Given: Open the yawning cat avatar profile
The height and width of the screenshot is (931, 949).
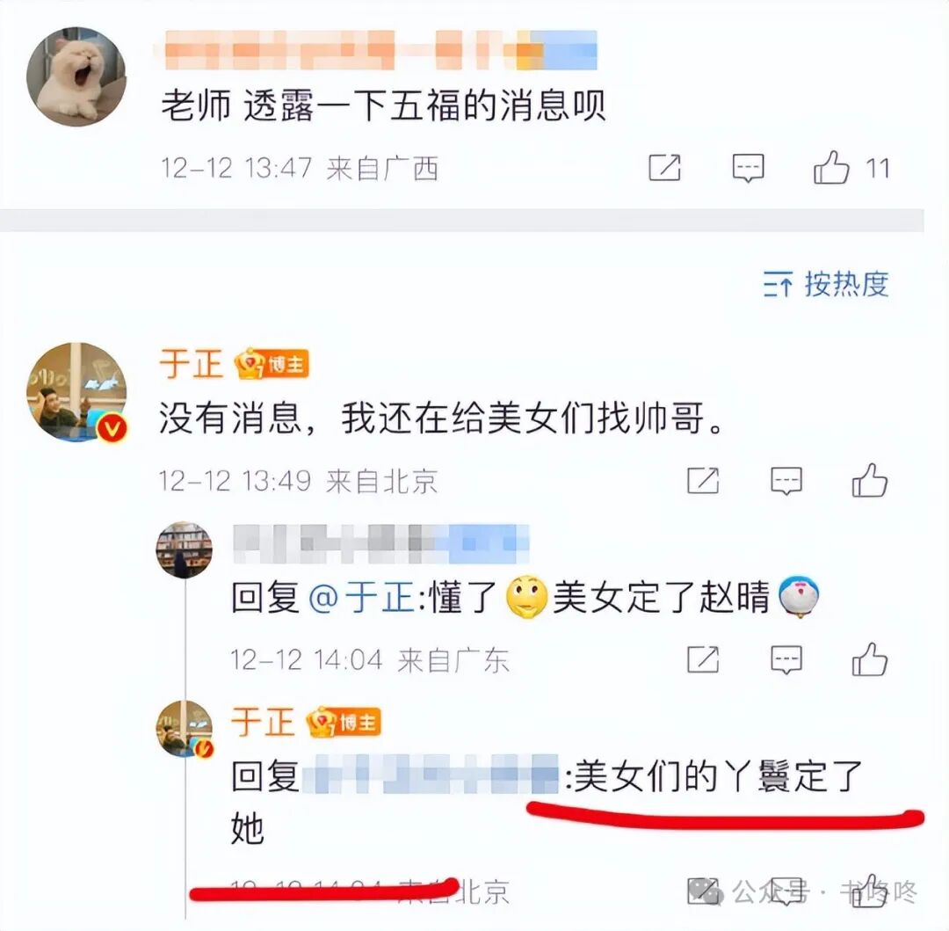Looking at the screenshot, I should pyautogui.click(x=76, y=76).
